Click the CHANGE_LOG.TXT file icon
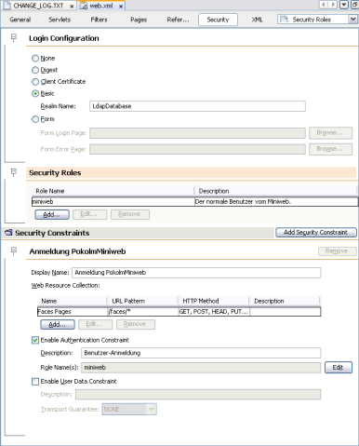 [x=7, y=6]
